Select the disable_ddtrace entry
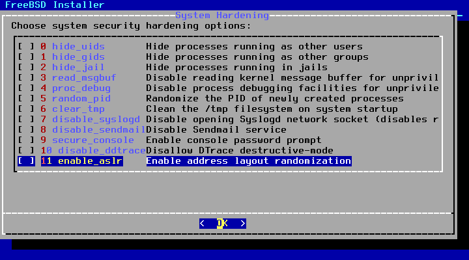 [x=102, y=150]
